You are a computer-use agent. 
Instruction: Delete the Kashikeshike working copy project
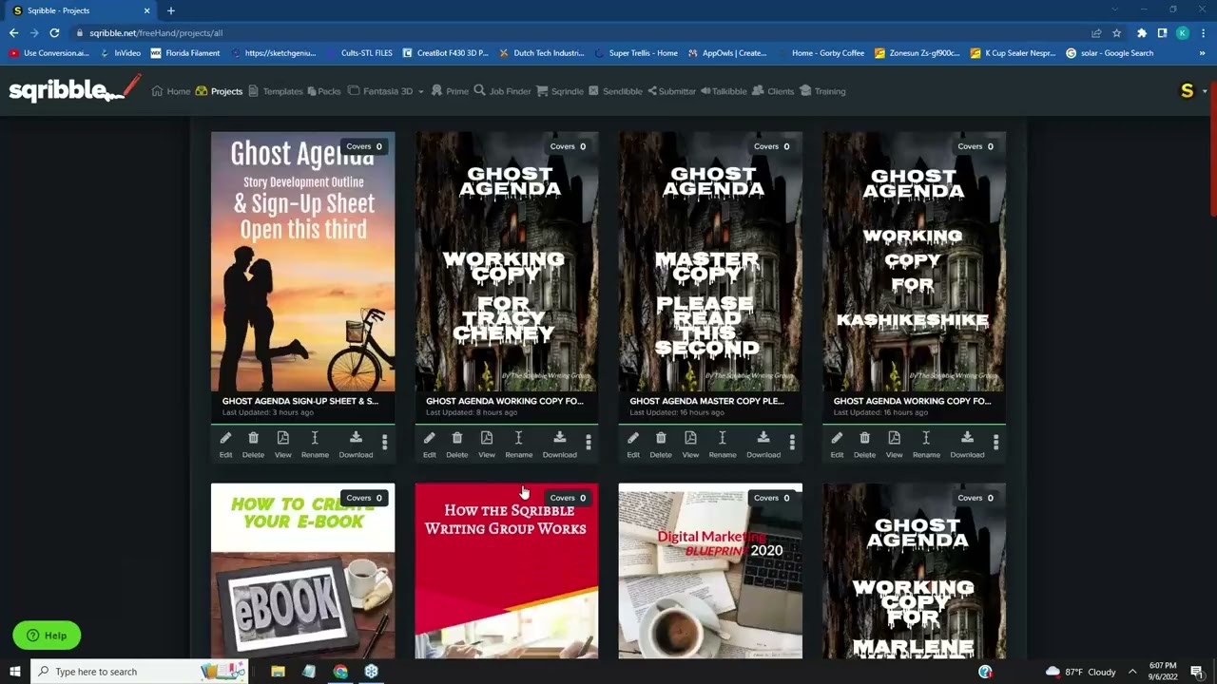pos(863,444)
